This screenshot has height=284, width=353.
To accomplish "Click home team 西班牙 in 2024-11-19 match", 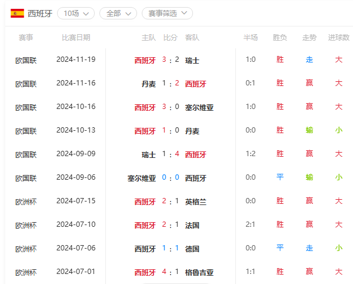I will [145, 61].
